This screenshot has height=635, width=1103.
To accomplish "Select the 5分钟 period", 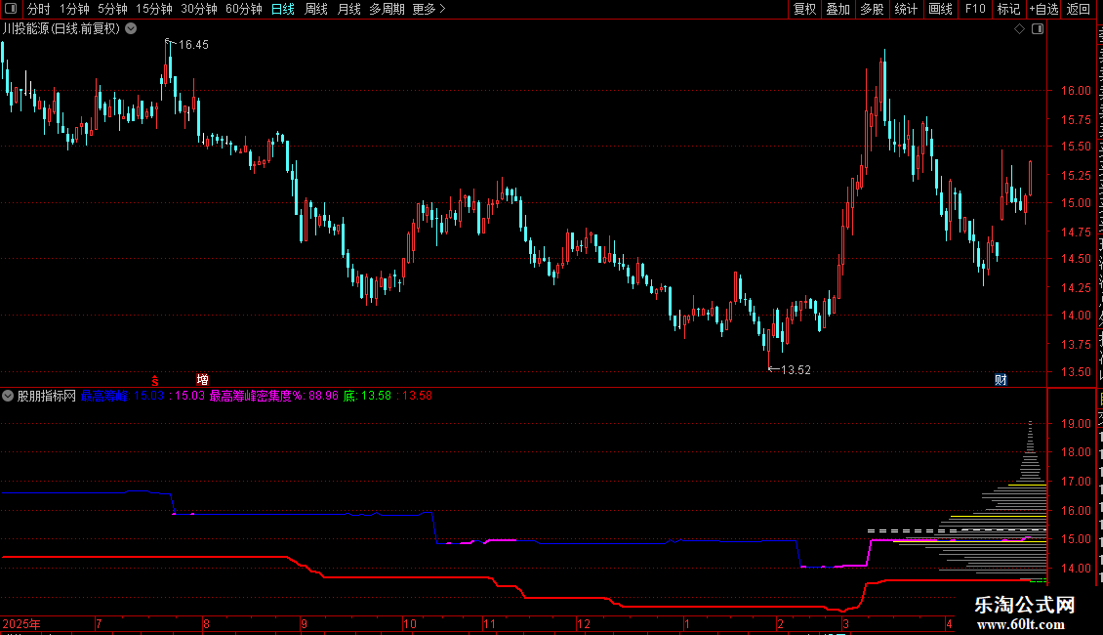I will 112,9.
